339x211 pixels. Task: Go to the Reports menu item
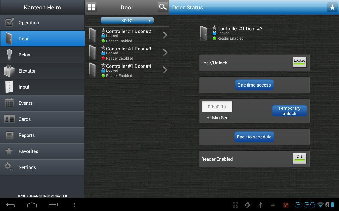pos(26,135)
